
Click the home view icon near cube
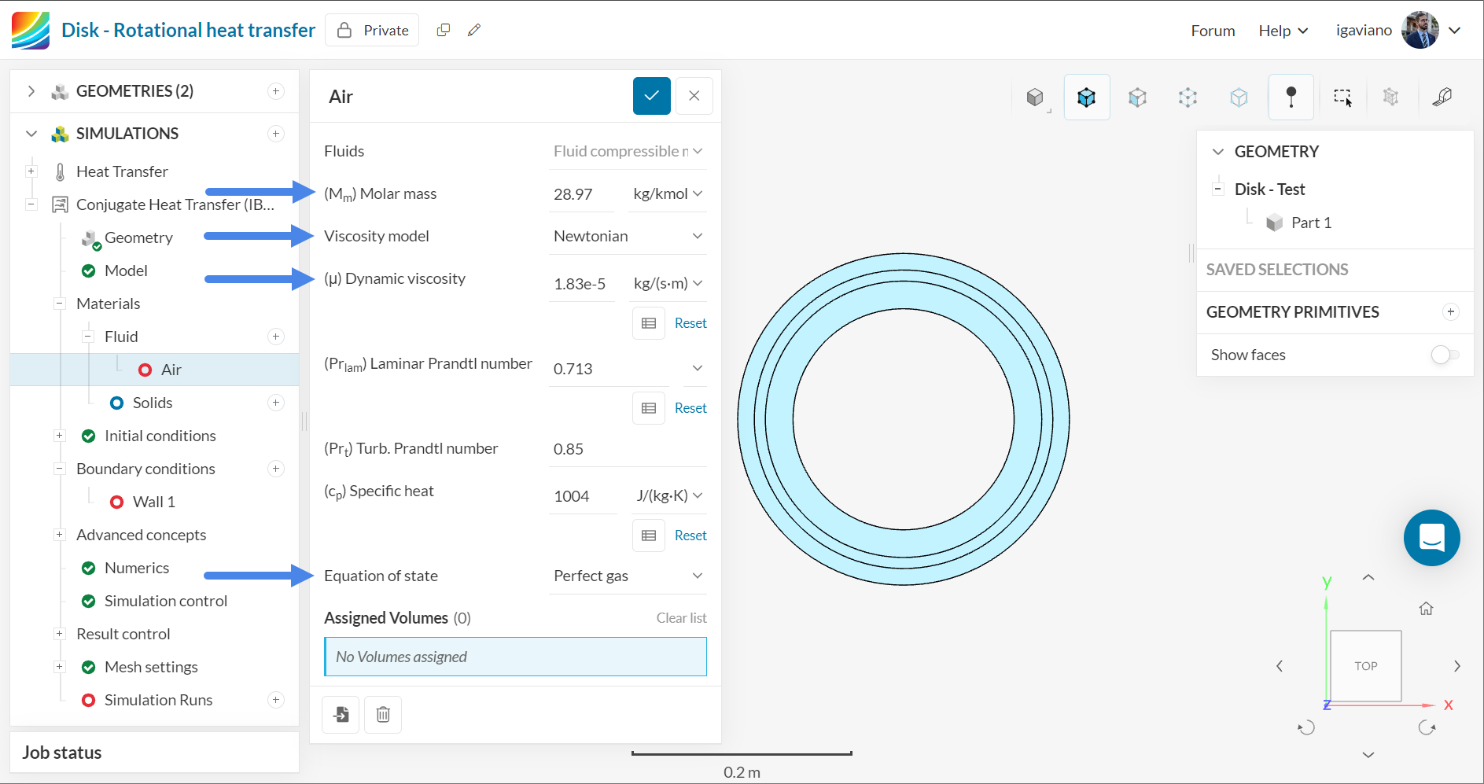(1426, 609)
